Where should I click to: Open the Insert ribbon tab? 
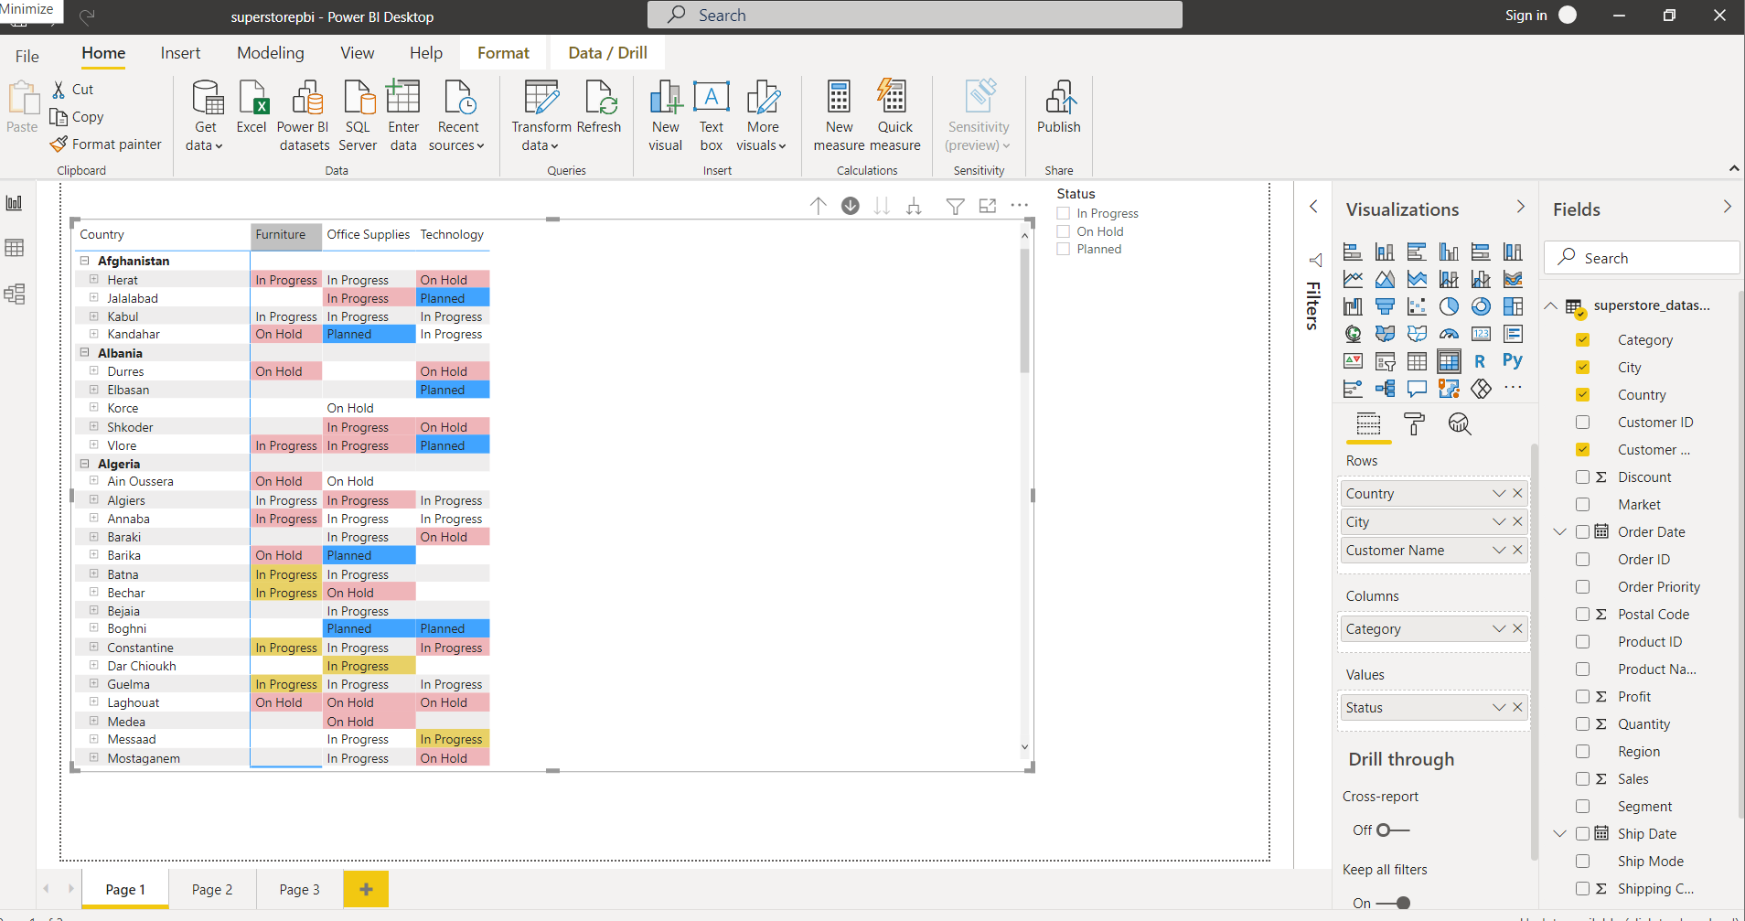pyautogui.click(x=180, y=53)
